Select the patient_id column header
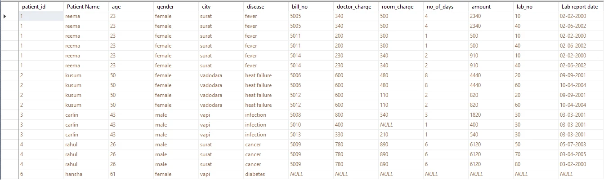The image size is (604, 180). pyautogui.click(x=34, y=7)
